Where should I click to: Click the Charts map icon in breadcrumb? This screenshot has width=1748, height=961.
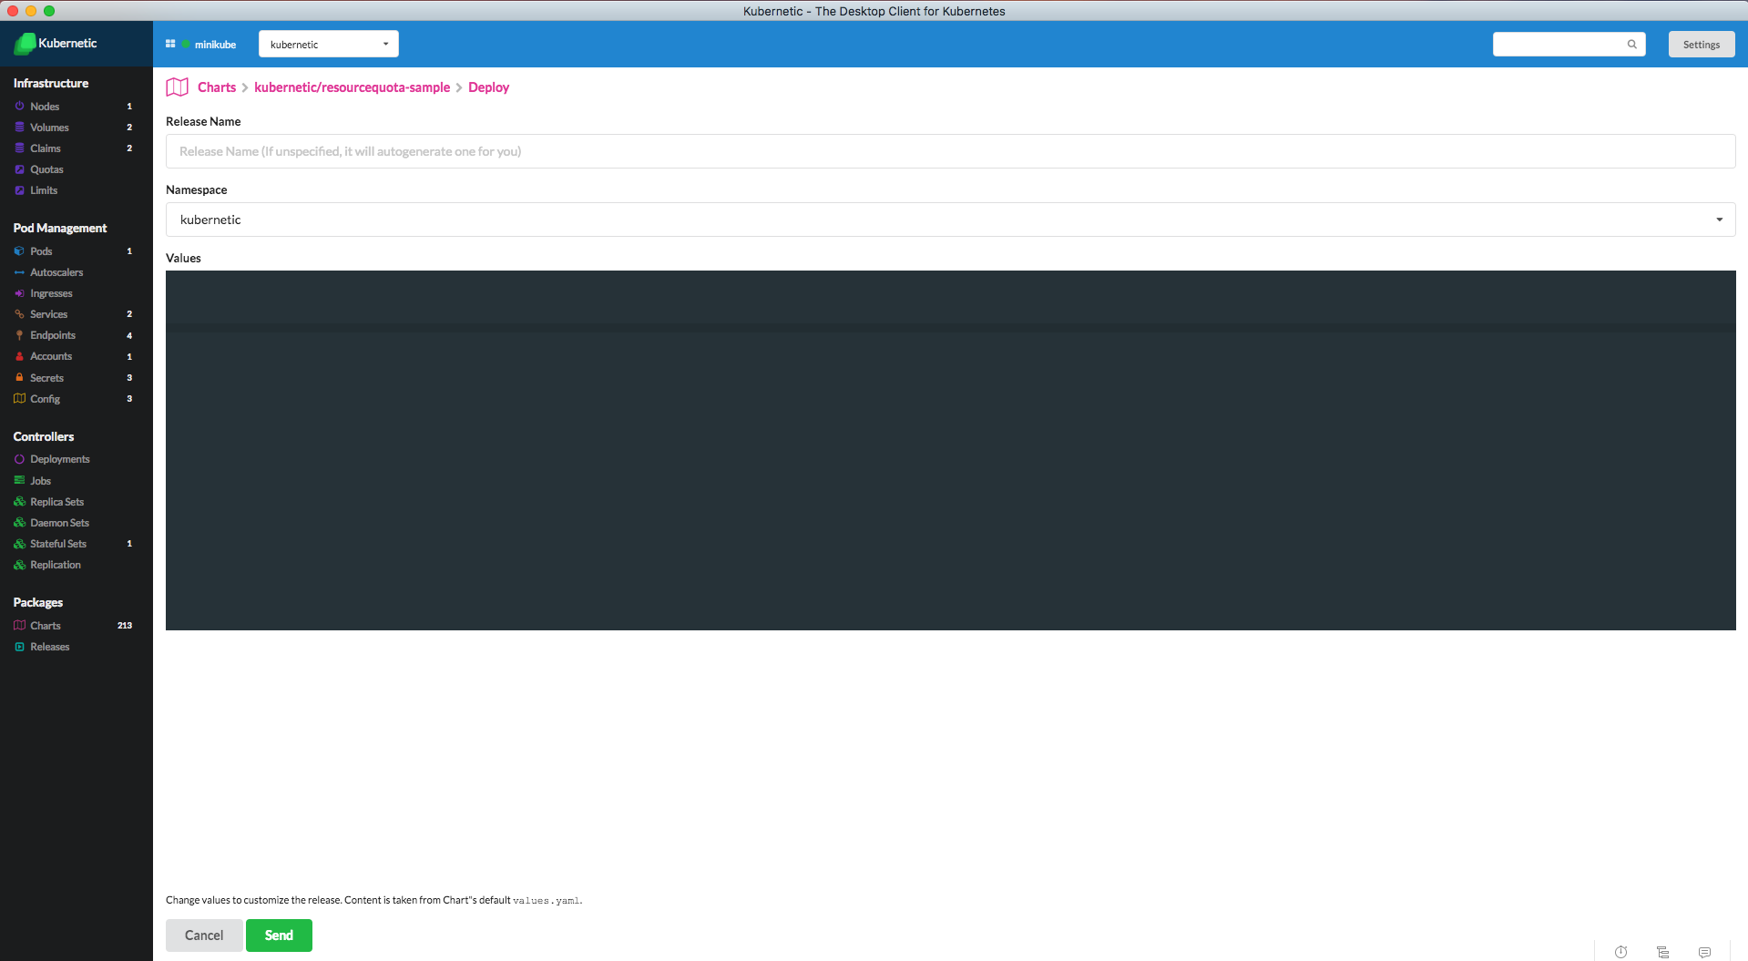177,87
